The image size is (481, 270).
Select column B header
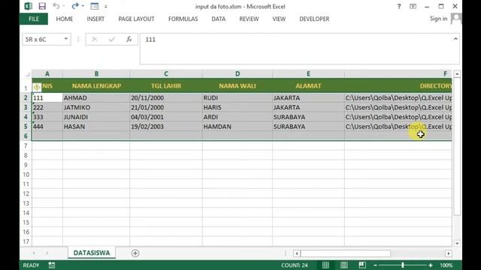[x=96, y=73]
